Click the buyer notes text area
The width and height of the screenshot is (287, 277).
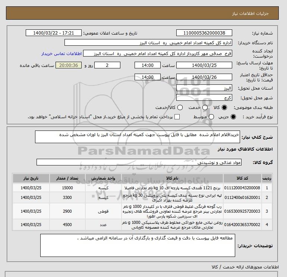point(138,245)
